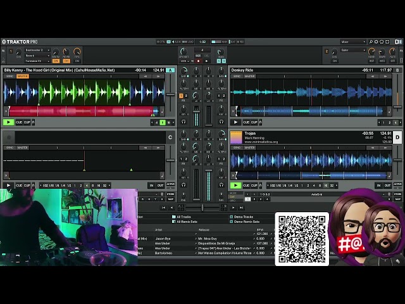Adjust the Deck A tempo fader
Screen dimensions: 405x304
[170, 94]
